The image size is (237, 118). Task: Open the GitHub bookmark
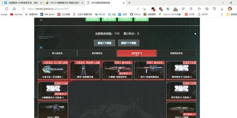(x=135, y=14)
